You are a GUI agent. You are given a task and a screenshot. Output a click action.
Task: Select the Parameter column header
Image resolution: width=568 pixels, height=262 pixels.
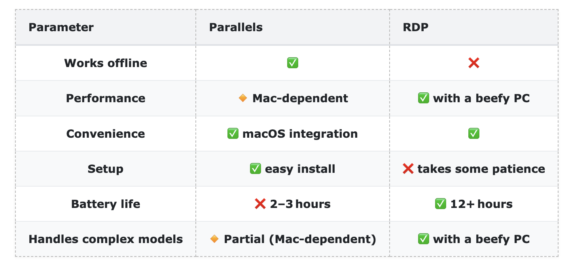pos(61,28)
